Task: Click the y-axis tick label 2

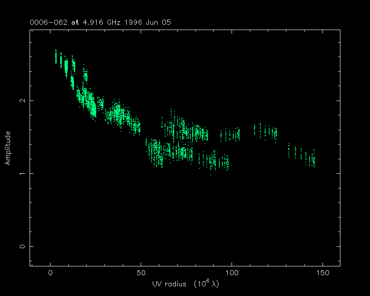Action: tap(22, 101)
